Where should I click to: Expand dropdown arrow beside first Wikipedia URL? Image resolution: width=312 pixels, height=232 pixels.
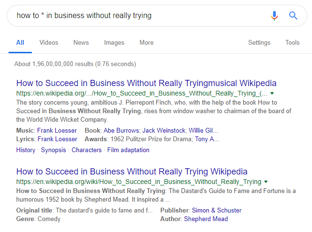(x=272, y=94)
